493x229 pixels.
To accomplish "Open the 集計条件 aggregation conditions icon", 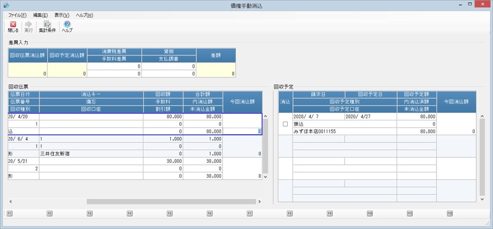I will pos(47,25).
